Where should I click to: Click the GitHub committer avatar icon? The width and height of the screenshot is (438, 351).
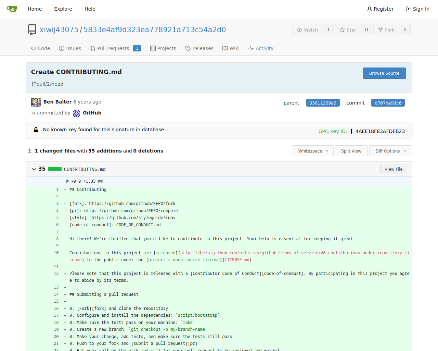pyautogui.click(x=77, y=113)
